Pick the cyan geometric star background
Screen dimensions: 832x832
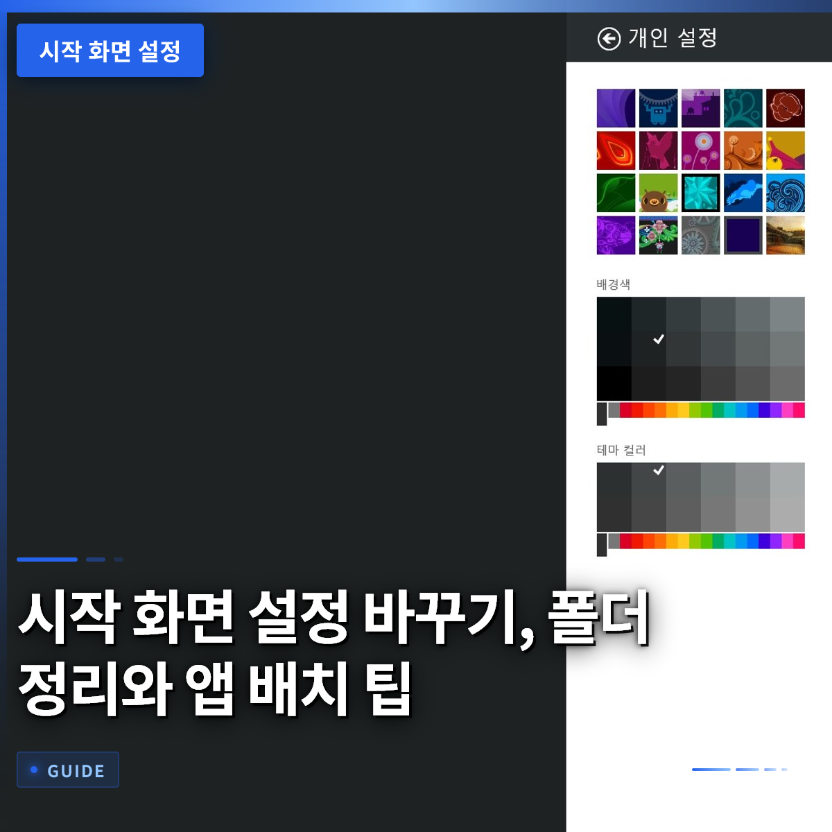(x=700, y=193)
